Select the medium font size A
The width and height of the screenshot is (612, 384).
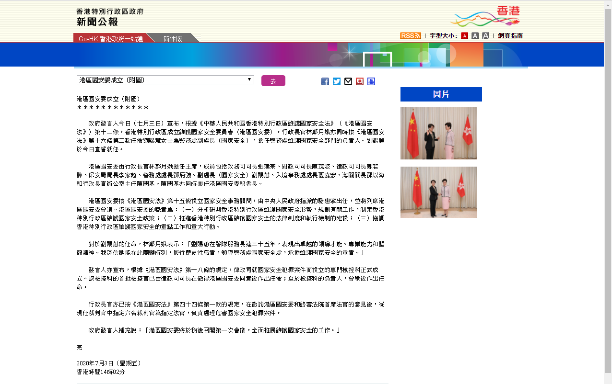475,36
